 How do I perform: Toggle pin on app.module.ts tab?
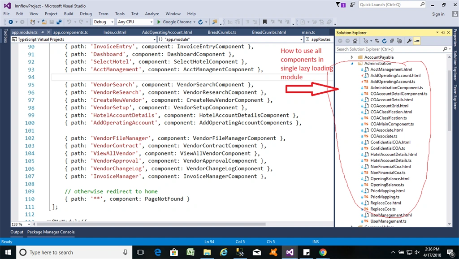43,32
